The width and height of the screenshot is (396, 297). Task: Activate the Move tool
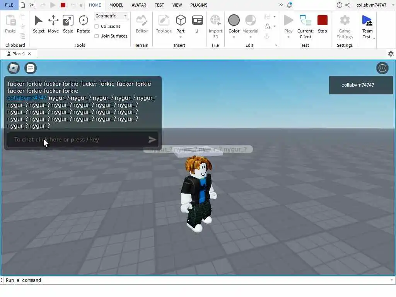pyautogui.click(x=53, y=24)
